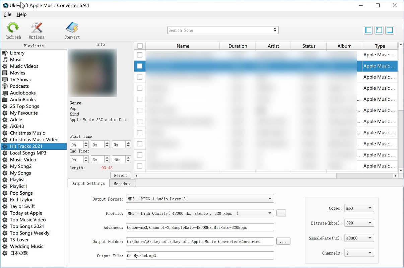Click the Movies film icon
The height and width of the screenshot is (268, 404).
pyautogui.click(x=5, y=73)
